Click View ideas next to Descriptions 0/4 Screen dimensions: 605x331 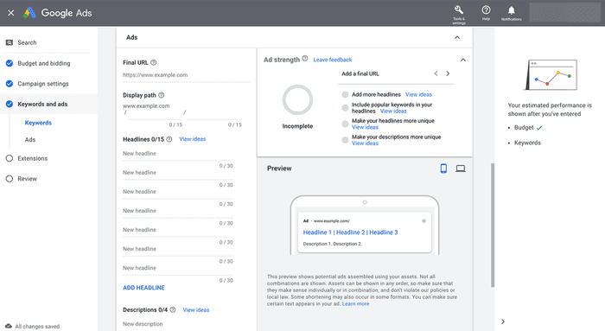coord(196,309)
